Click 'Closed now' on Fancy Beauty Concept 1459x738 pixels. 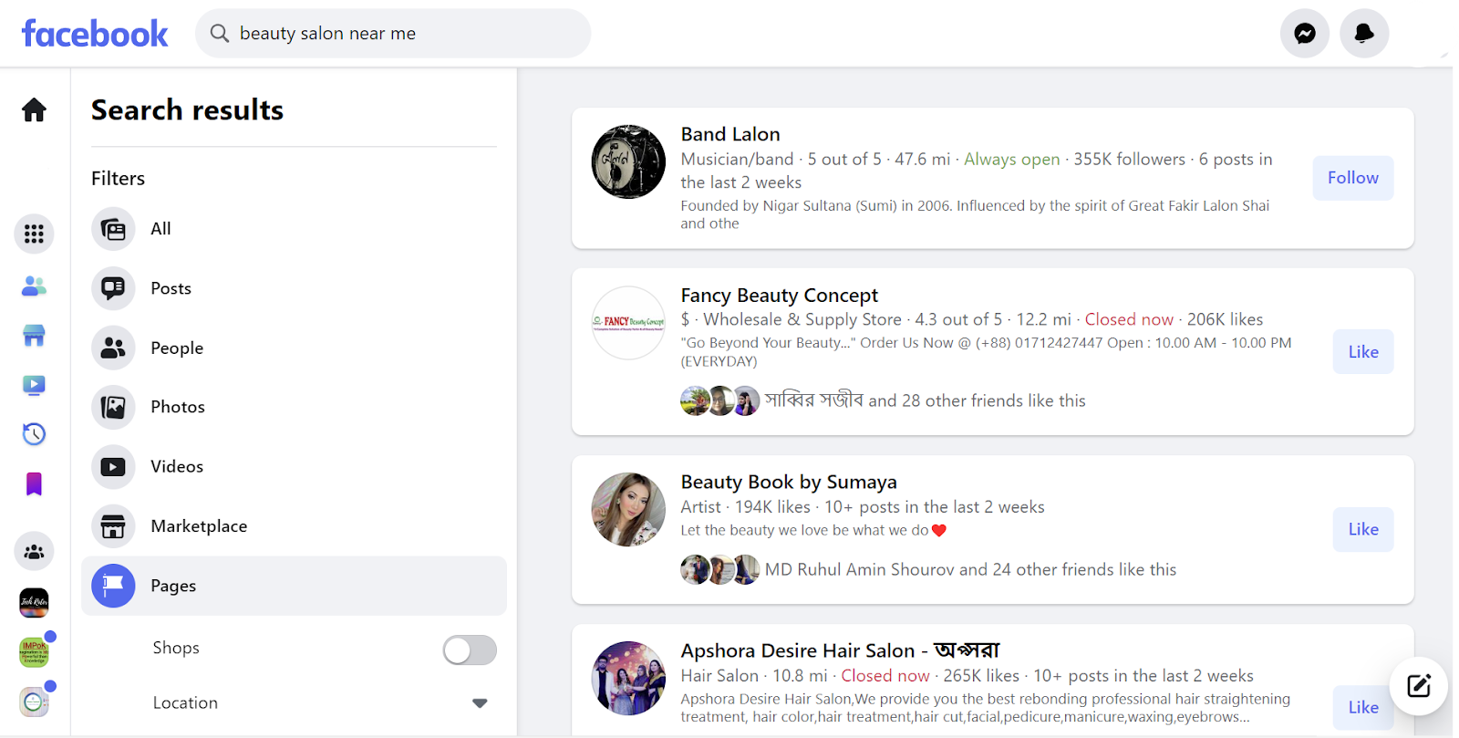point(1129,319)
